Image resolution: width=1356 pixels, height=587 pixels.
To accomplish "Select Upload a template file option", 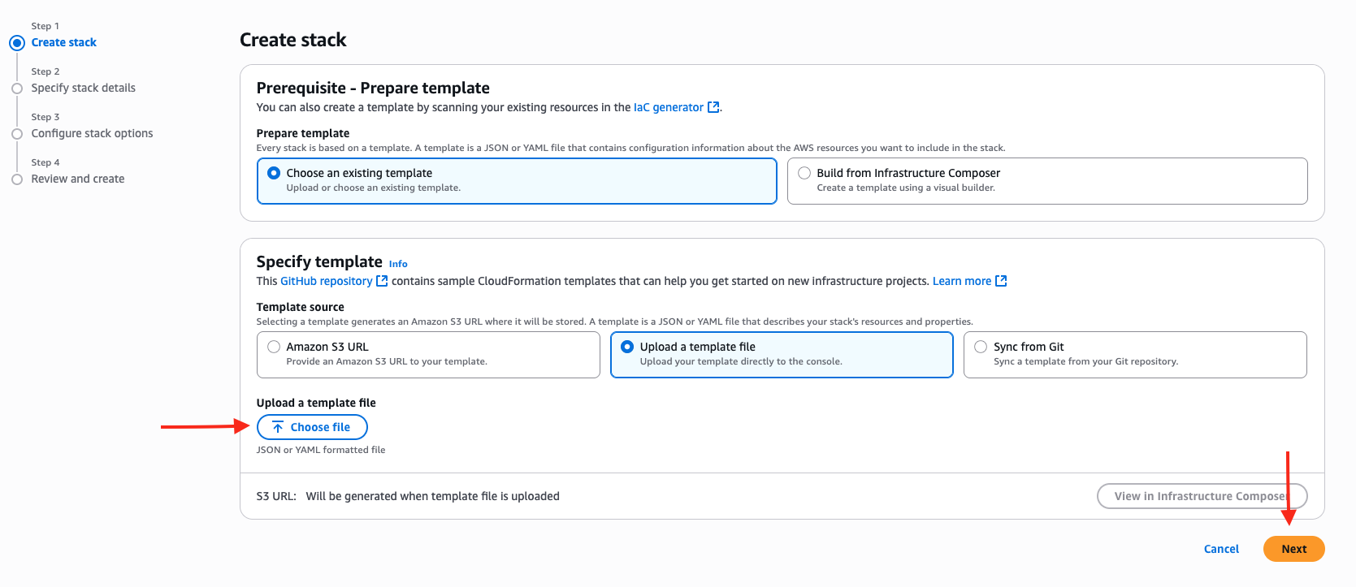I will [627, 347].
